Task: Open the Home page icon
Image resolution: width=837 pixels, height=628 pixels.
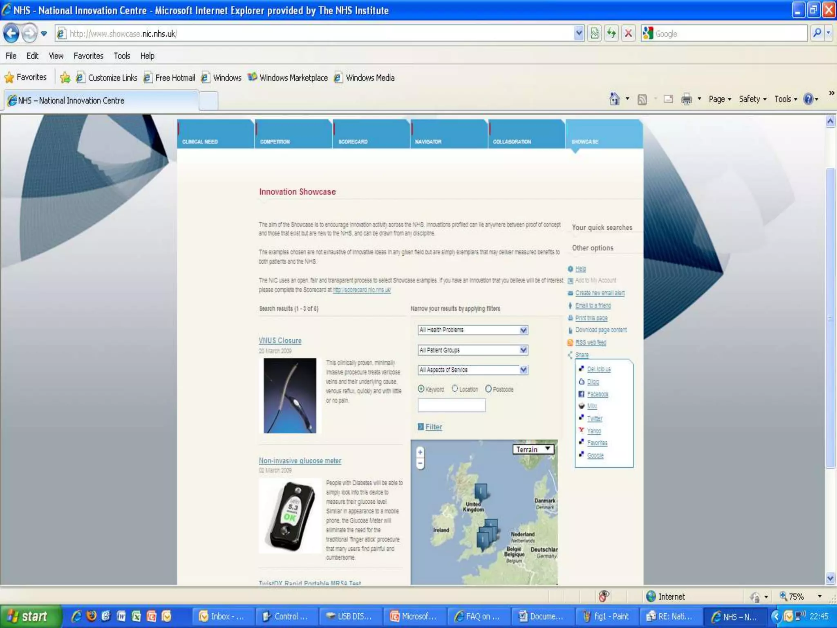Action: pyautogui.click(x=614, y=99)
